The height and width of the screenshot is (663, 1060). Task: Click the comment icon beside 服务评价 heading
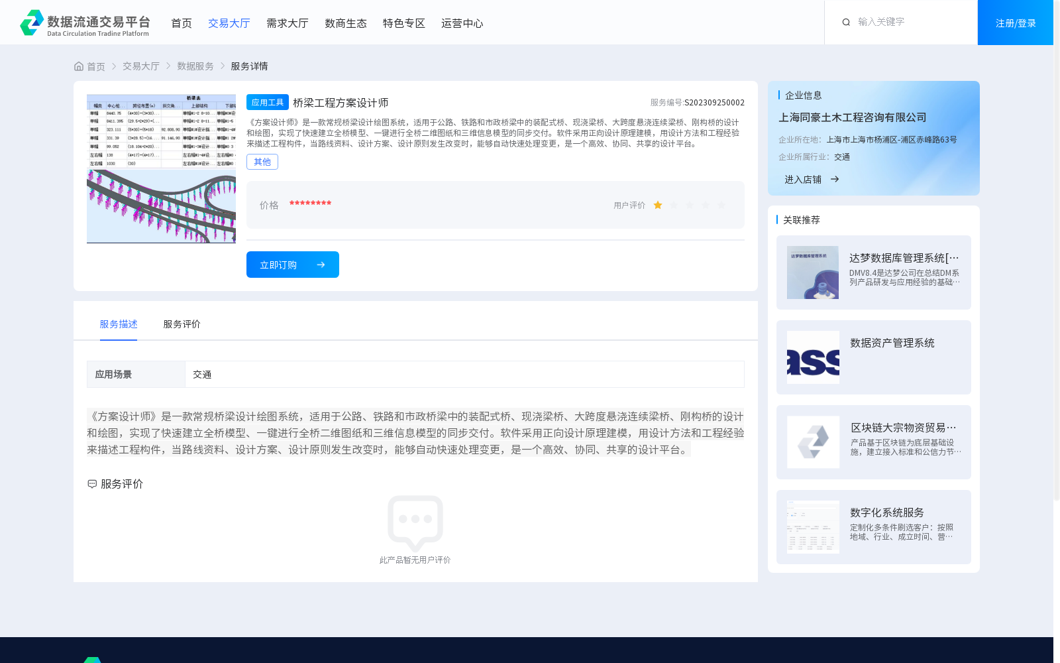92,484
